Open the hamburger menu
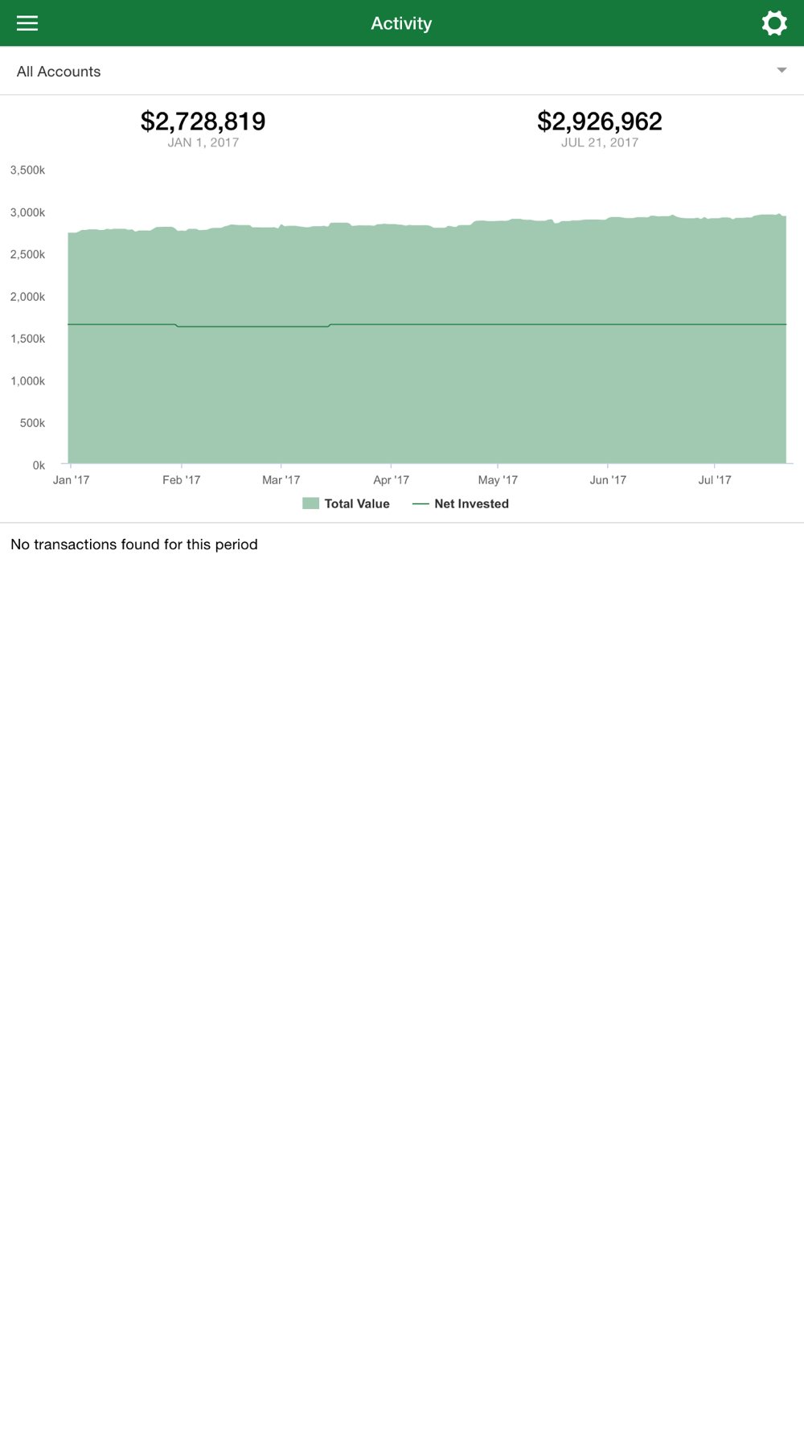 coord(27,23)
